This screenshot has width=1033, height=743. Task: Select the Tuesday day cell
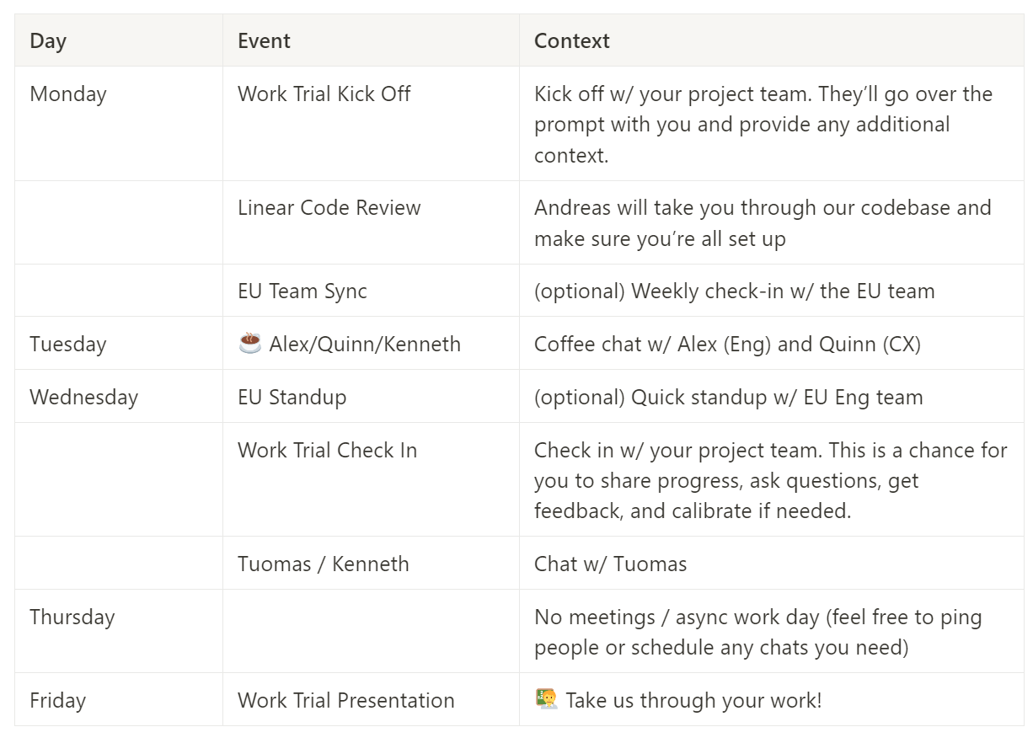(119, 343)
